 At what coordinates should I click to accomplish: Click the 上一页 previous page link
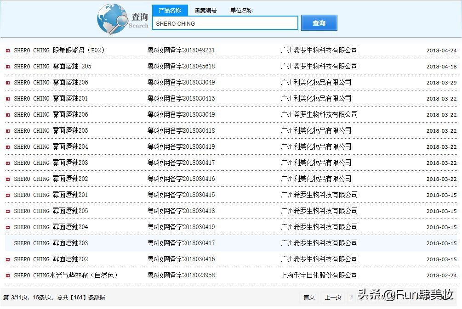point(332,298)
